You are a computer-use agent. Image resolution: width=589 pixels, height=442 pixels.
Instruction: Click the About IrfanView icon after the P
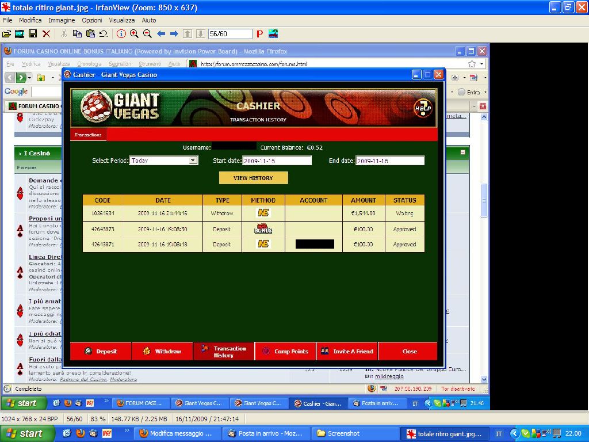273,34
